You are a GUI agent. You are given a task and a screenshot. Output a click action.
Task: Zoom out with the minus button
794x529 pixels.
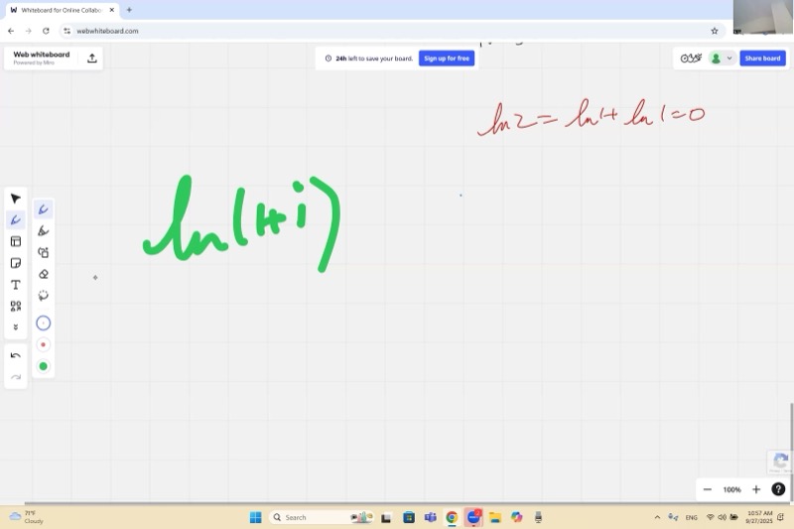pos(708,489)
